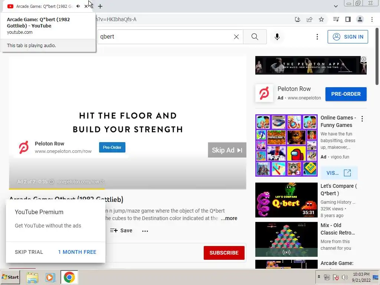Click the volume speaker tray icon
Viewport: 380px width, 285px height.
pos(344,277)
